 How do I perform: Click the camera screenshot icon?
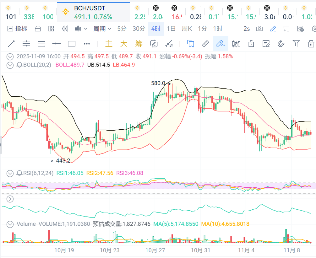[259, 29]
